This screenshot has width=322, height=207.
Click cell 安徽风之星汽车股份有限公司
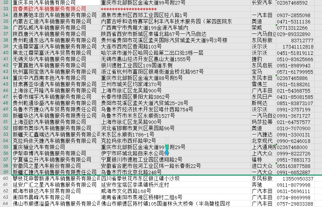[56, 166]
